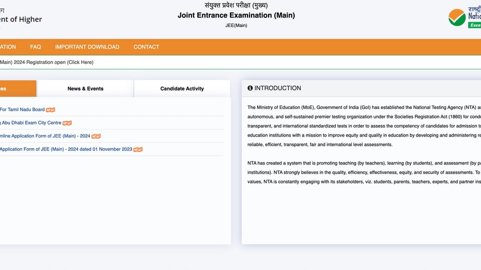The image size is (481, 270).
Task: Click the paragraph starting 'The Ministry of Education'
Action: coord(364,126)
